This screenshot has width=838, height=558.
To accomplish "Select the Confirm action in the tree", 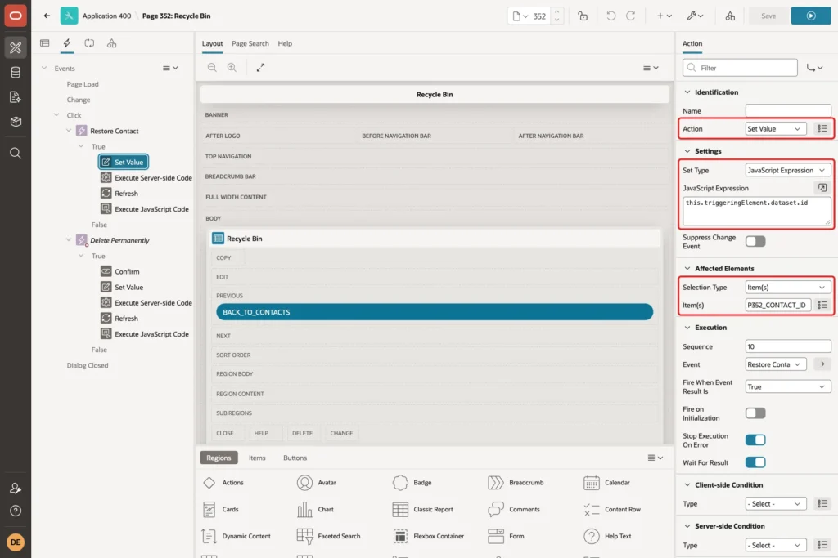I will click(x=127, y=271).
